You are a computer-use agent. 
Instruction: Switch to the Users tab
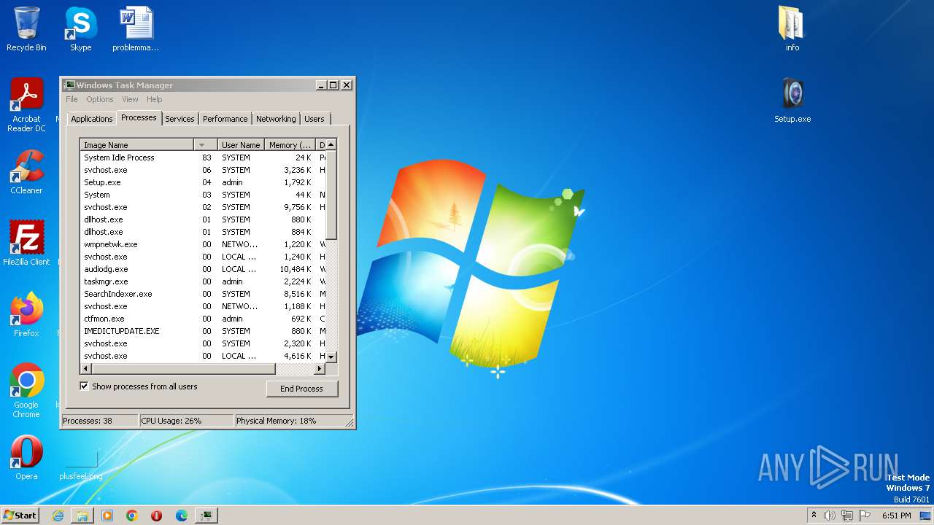coord(314,119)
